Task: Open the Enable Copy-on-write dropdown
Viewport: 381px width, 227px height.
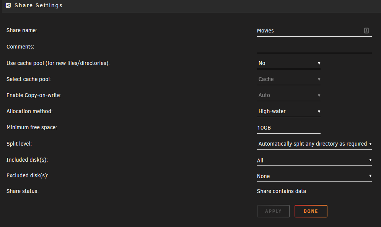Action: click(289, 95)
